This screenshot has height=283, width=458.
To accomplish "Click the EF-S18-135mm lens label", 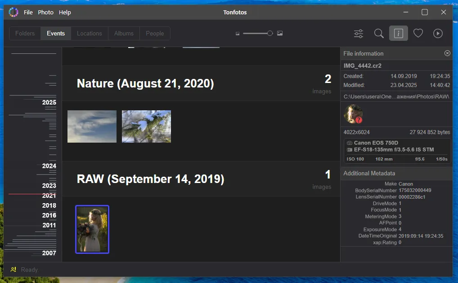I will point(394,150).
